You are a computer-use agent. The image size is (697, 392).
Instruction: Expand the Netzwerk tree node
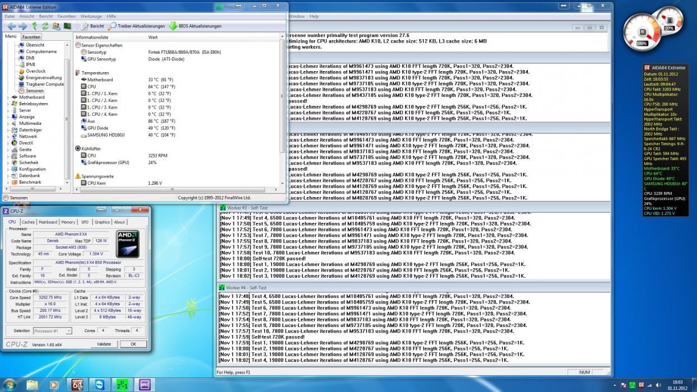pos(8,136)
